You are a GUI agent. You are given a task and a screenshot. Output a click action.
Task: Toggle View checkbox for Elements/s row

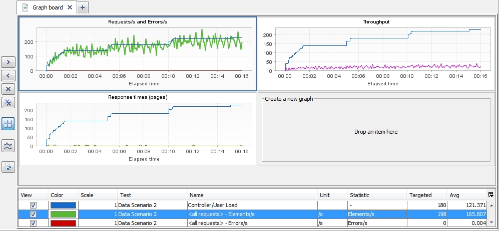(x=33, y=214)
